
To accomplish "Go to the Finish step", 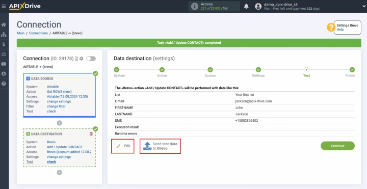I will pyautogui.click(x=352, y=70).
